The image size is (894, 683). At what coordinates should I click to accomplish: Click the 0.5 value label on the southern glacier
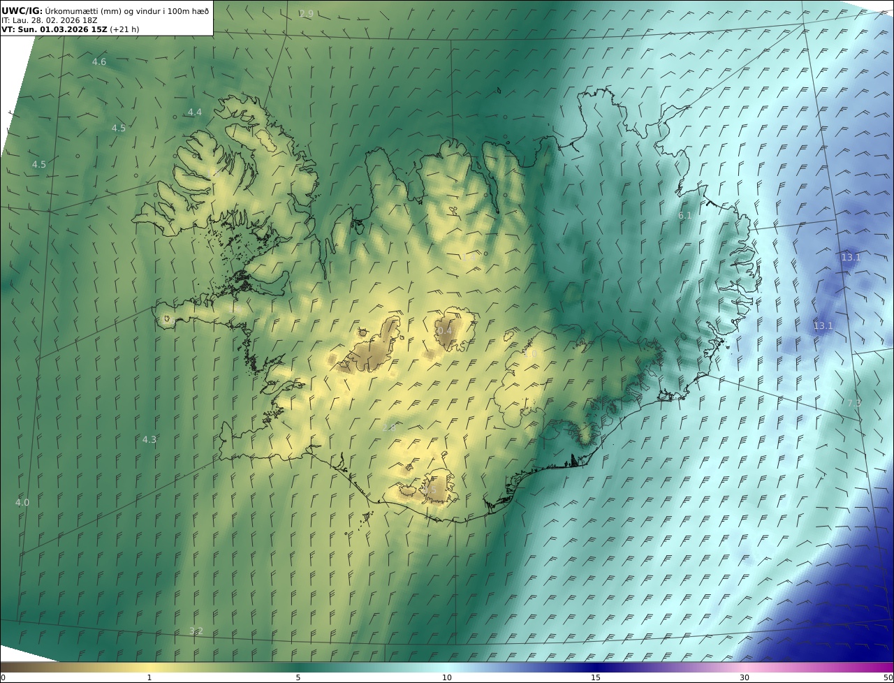click(429, 490)
